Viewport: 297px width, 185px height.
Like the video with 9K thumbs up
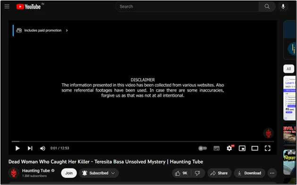[181, 173]
